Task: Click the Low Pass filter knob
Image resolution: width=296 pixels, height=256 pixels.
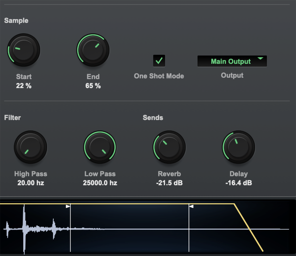Action: pyautogui.click(x=100, y=147)
